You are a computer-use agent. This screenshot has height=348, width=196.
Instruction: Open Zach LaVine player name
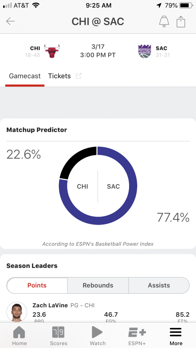(x=50, y=305)
